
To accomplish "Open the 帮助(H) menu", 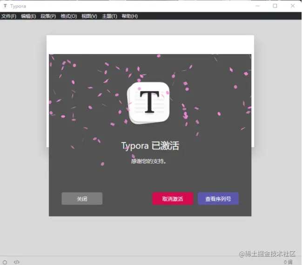I will (130, 16).
